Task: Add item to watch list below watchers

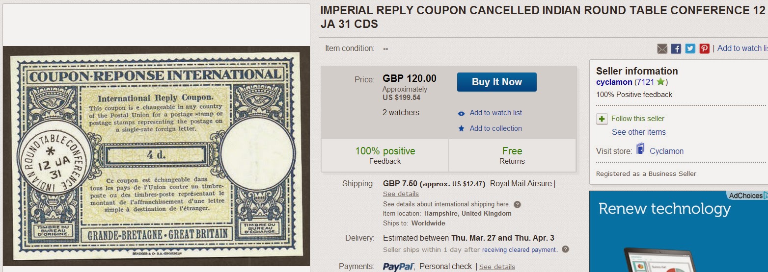Action: click(495, 113)
